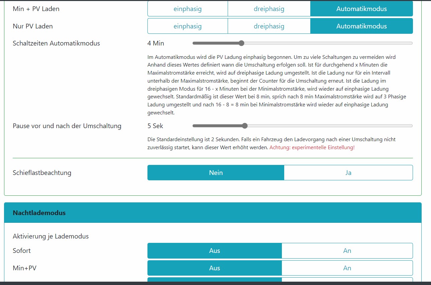Screen dimensions: 431x285
Task: Click the 'Nur PV Laden' label
Action: [x=33, y=26]
